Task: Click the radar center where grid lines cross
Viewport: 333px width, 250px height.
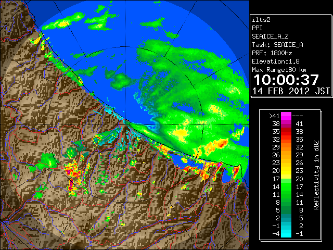Action: point(125,125)
